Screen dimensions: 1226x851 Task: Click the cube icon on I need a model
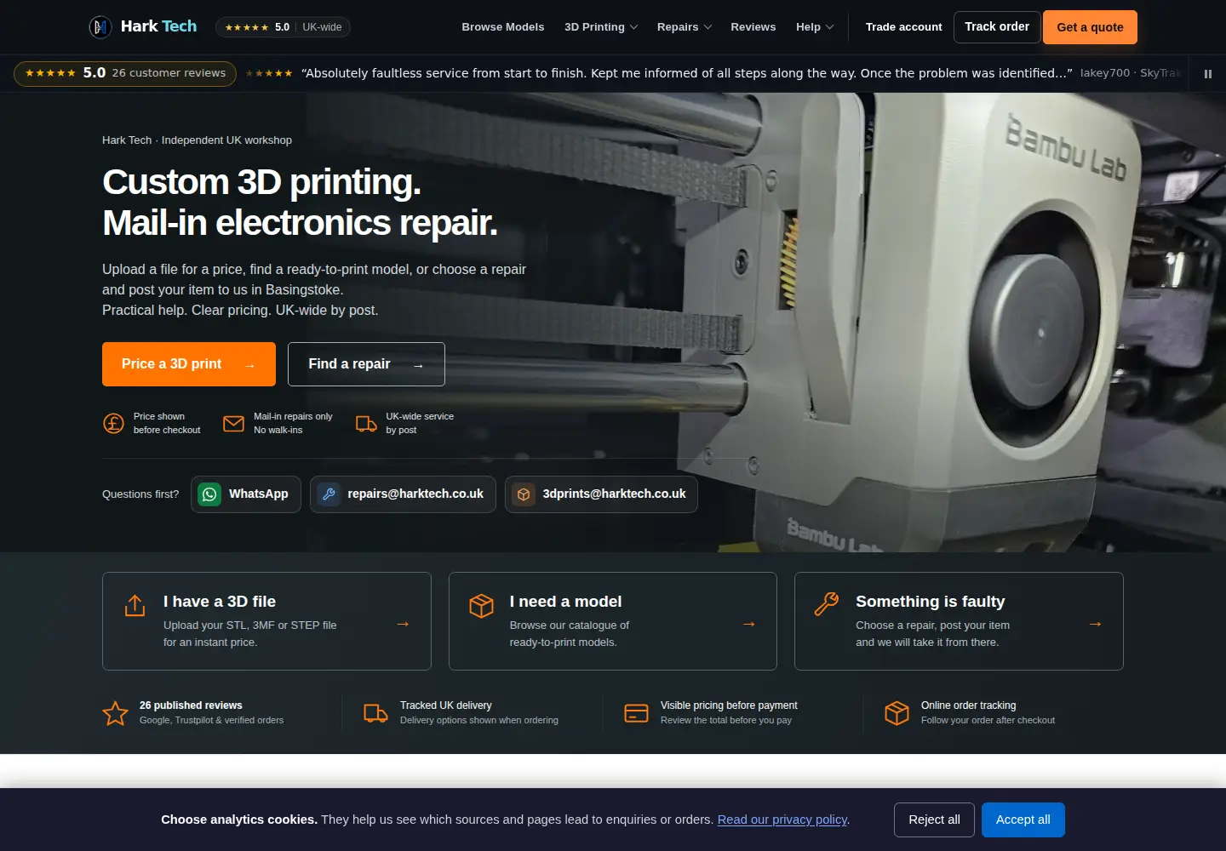481,606
